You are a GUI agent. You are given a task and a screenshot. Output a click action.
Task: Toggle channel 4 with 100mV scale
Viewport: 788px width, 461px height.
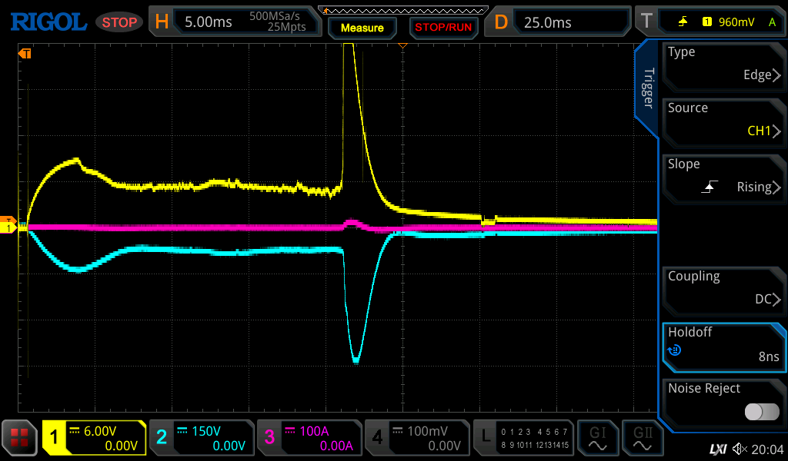click(416, 438)
